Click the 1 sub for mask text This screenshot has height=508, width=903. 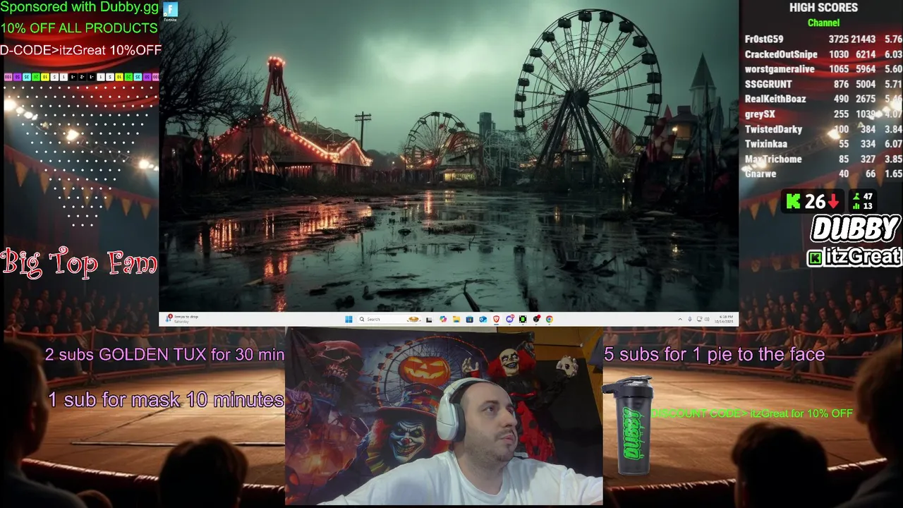coord(166,399)
